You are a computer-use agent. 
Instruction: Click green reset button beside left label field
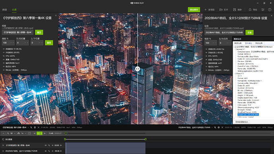(39, 32)
